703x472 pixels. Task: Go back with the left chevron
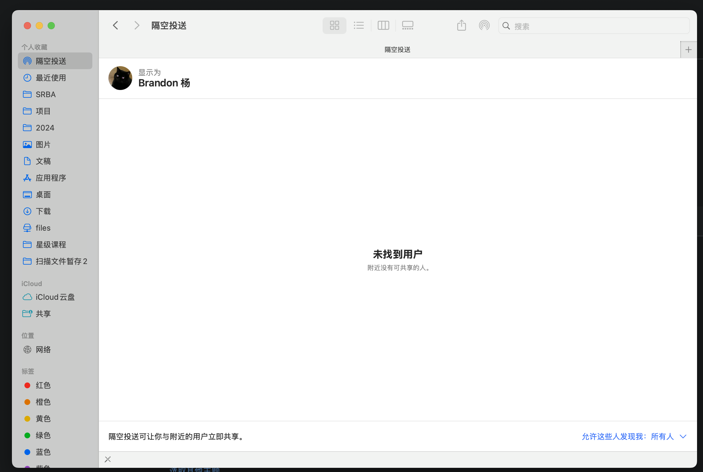(116, 26)
